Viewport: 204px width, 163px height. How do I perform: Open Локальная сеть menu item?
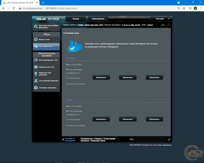pyautogui.click(x=46, y=67)
